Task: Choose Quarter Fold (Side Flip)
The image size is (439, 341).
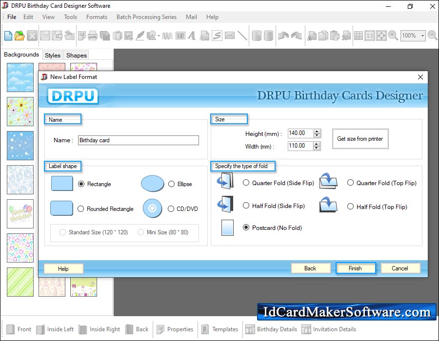Action: [x=246, y=183]
